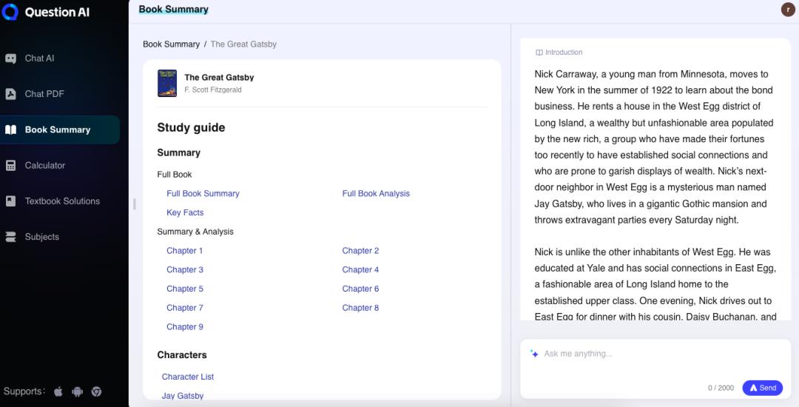Open Chat AI from sidebar icon
This screenshot has height=407, width=799.
tap(10, 58)
